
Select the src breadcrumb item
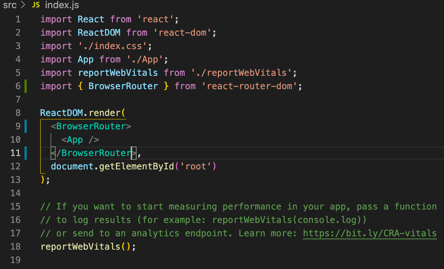click(9, 5)
